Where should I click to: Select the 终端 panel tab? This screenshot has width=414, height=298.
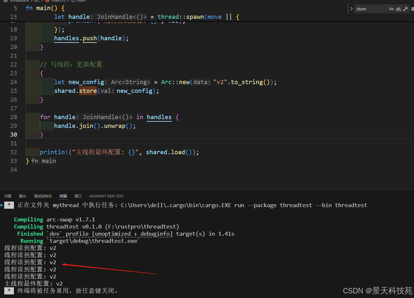click(63, 196)
